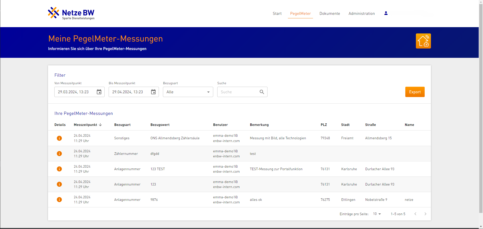The width and height of the screenshot is (483, 229).
Task: Open the user profile icon
Action: point(386,13)
